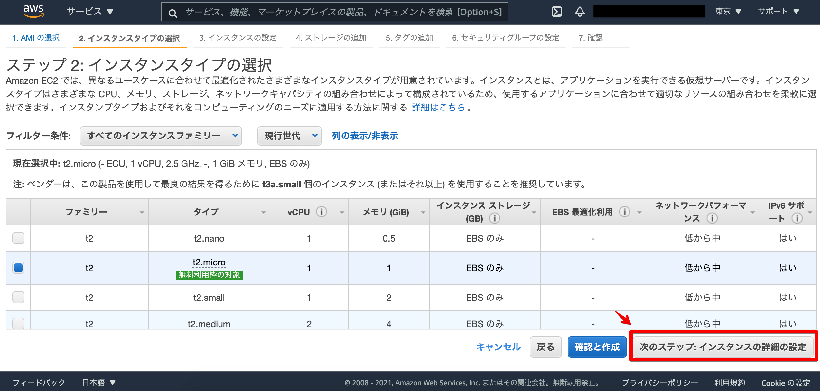Open the 詳細はこちら link

pyautogui.click(x=438, y=107)
